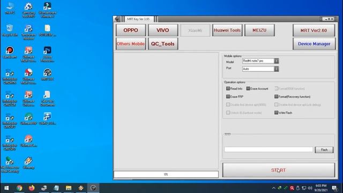Launch Winamp from the desktop

pyautogui.click(x=28, y=163)
